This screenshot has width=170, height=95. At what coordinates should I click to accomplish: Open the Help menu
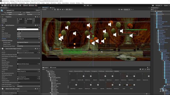click(x=83, y=3)
